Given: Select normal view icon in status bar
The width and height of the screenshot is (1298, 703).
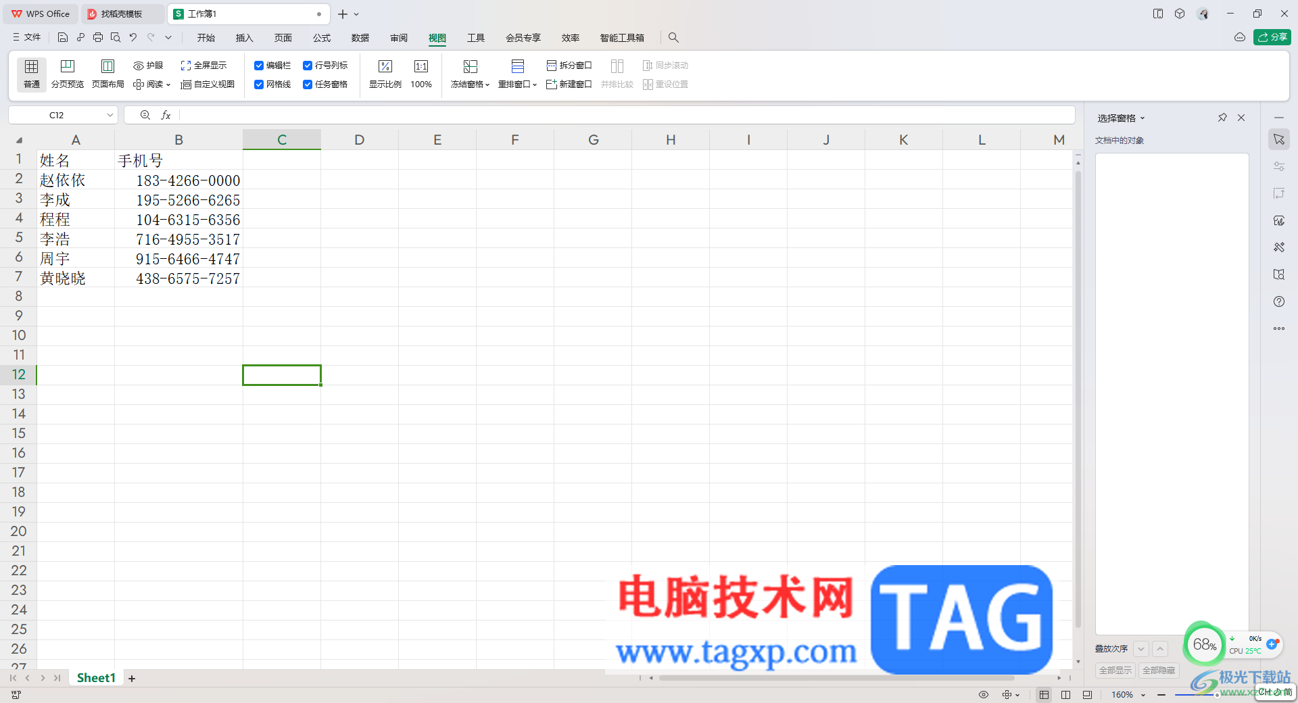Looking at the screenshot, I should coord(1044,695).
